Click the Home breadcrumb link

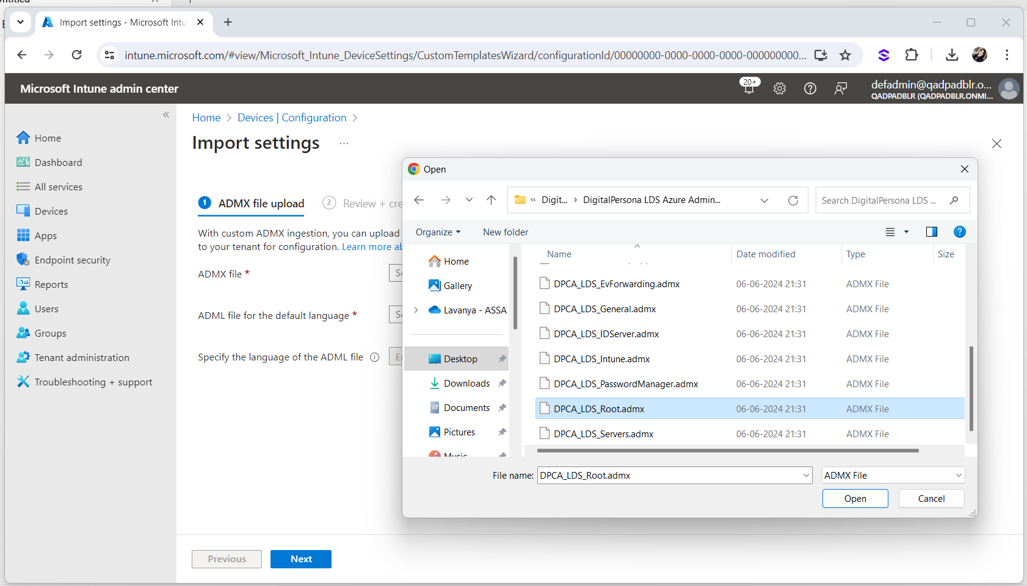click(206, 118)
